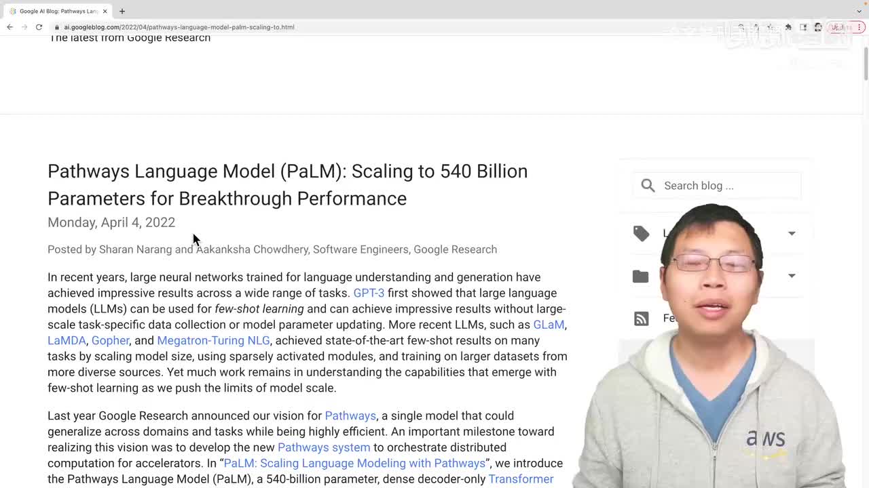
Task: Toggle the browser side panel
Action: pyautogui.click(x=803, y=27)
